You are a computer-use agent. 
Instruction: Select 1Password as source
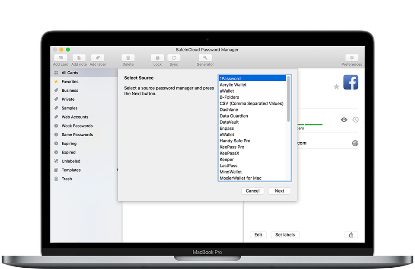click(252, 78)
